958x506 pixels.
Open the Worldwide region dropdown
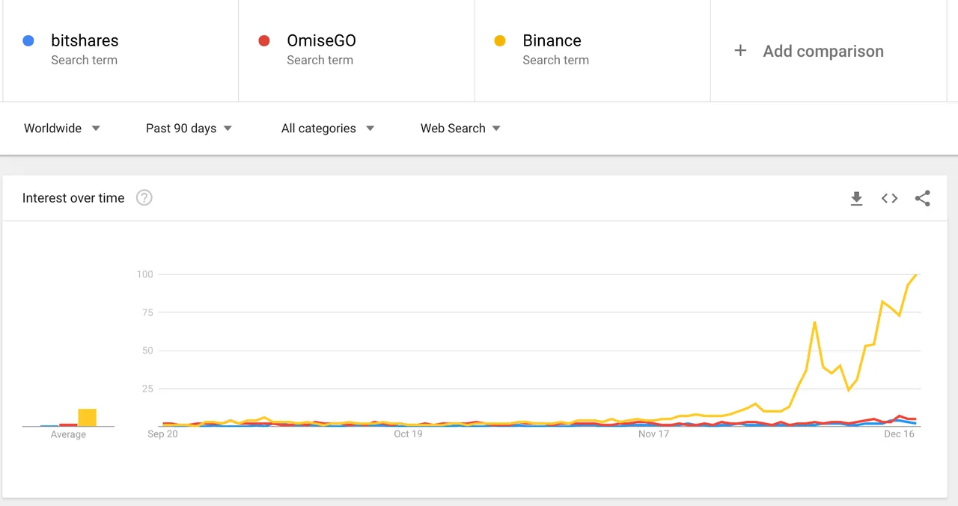point(62,129)
